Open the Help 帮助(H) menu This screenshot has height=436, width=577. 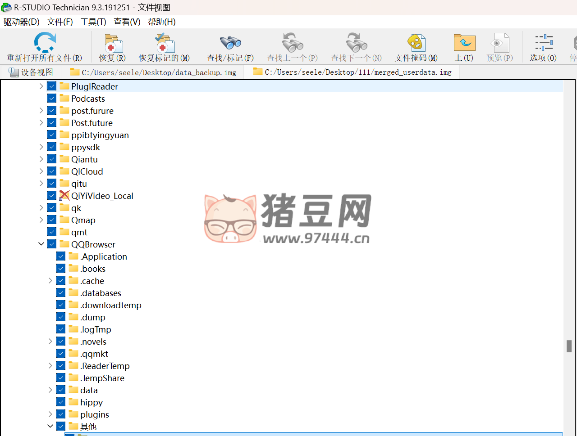click(x=161, y=22)
